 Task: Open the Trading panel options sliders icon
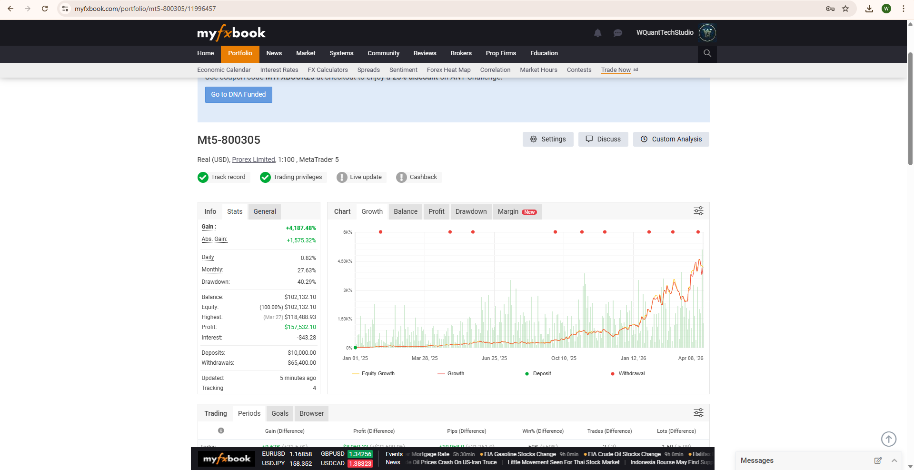(x=698, y=413)
